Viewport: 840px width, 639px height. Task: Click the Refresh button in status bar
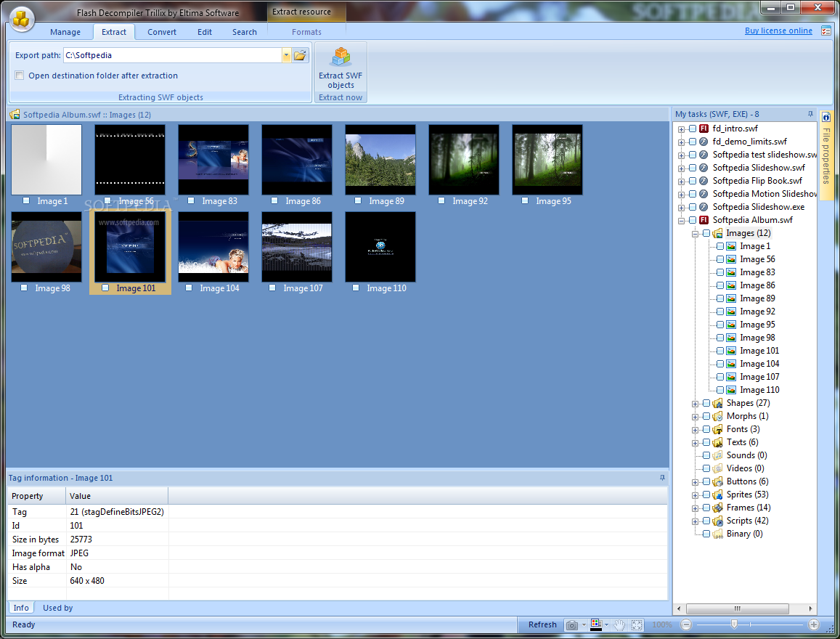(x=542, y=624)
